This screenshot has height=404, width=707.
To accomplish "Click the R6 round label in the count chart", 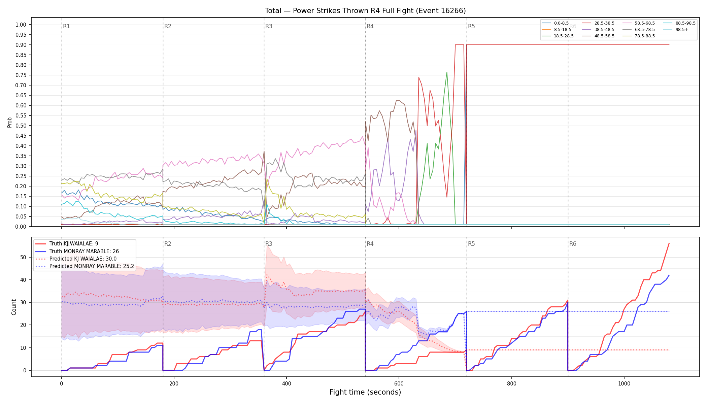I will tap(573, 244).
